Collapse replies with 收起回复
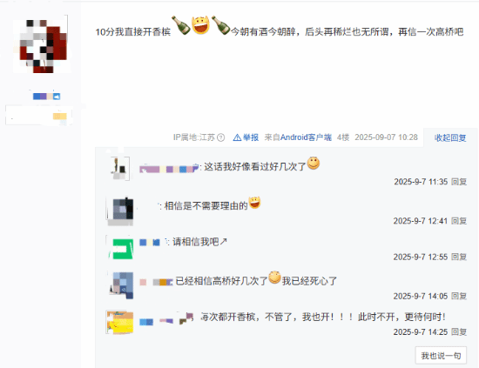The width and height of the screenshot is (479, 368). click(450, 138)
